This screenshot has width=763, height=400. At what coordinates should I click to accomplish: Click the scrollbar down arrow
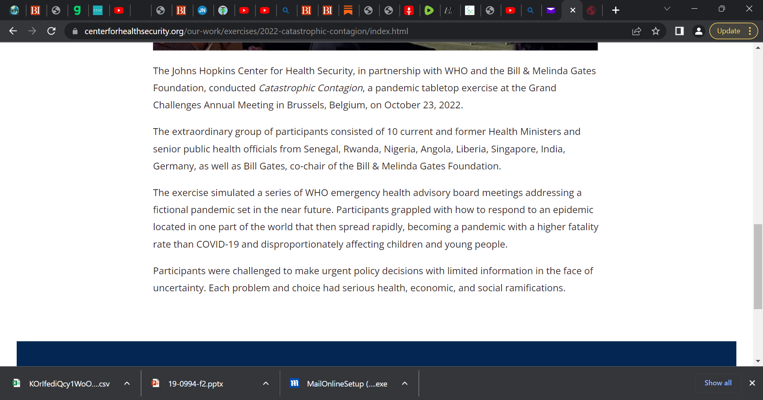click(x=758, y=361)
